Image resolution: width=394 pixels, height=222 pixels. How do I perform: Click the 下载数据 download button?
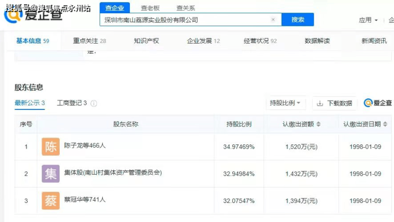point(334,103)
